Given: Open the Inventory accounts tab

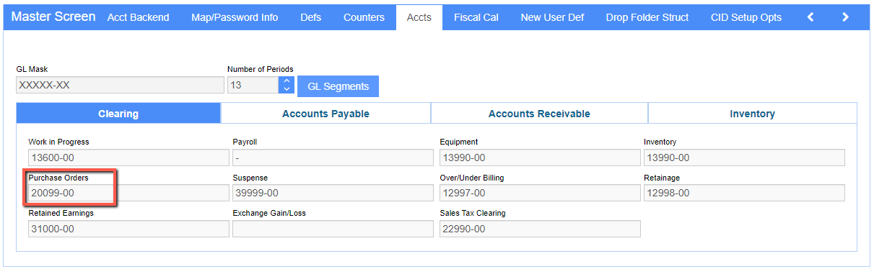Looking at the screenshot, I should tap(752, 114).
